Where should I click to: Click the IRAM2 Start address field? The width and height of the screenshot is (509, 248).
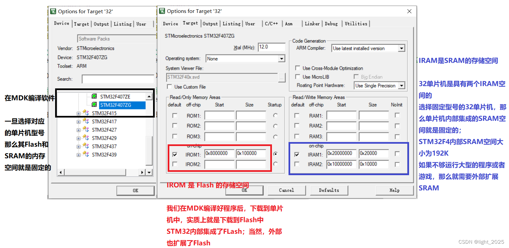pos(341,164)
